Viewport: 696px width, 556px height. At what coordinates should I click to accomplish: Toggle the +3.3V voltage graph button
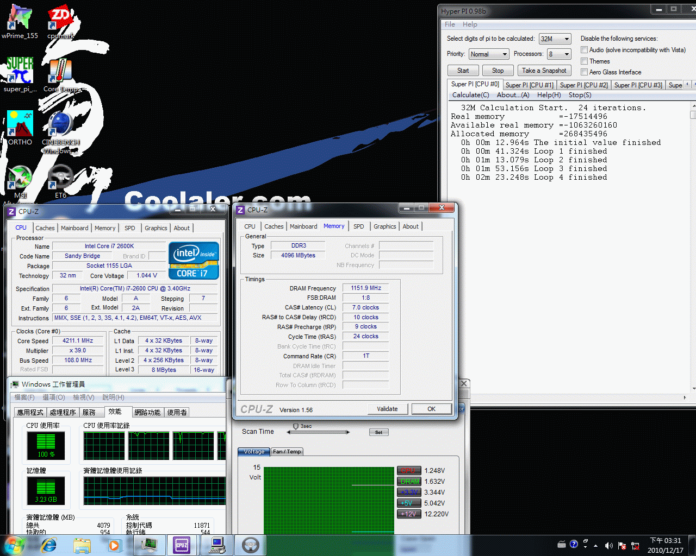tap(409, 492)
